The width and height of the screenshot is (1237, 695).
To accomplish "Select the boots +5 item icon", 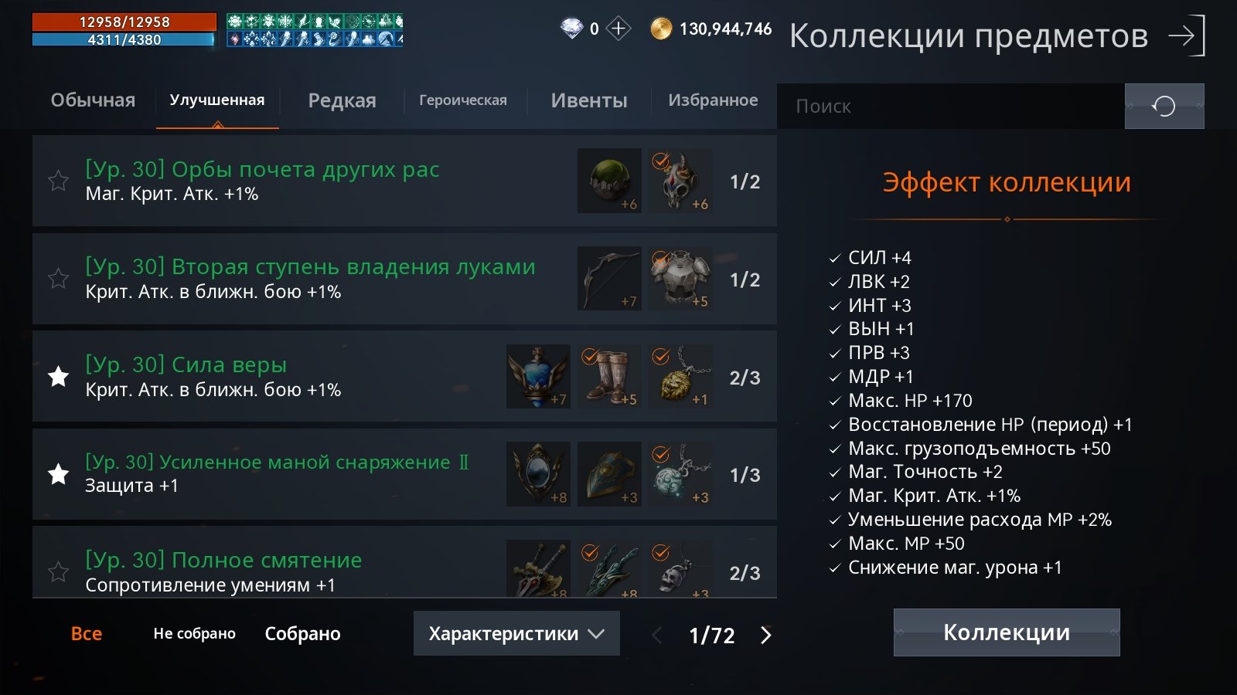I will click(609, 376).
